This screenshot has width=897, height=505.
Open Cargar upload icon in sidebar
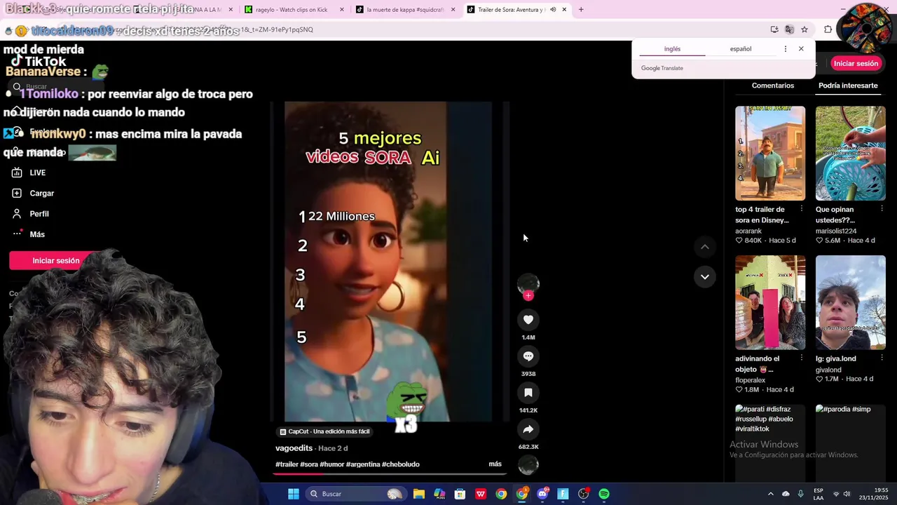click(x=17, y=193)
